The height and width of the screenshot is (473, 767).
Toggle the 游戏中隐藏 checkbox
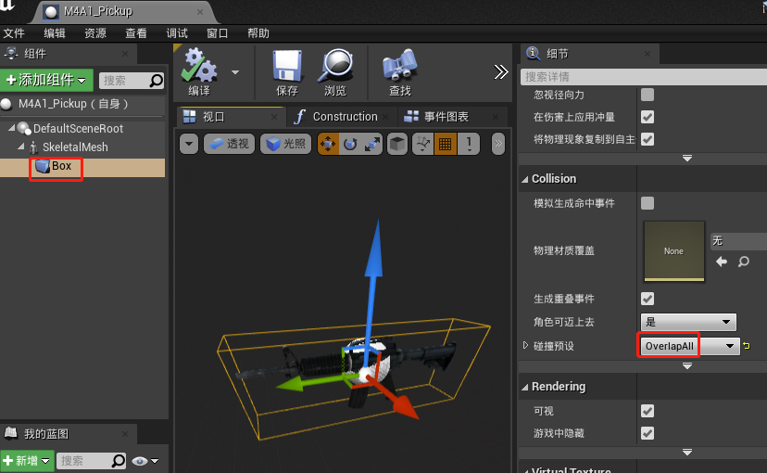[648, 433]
